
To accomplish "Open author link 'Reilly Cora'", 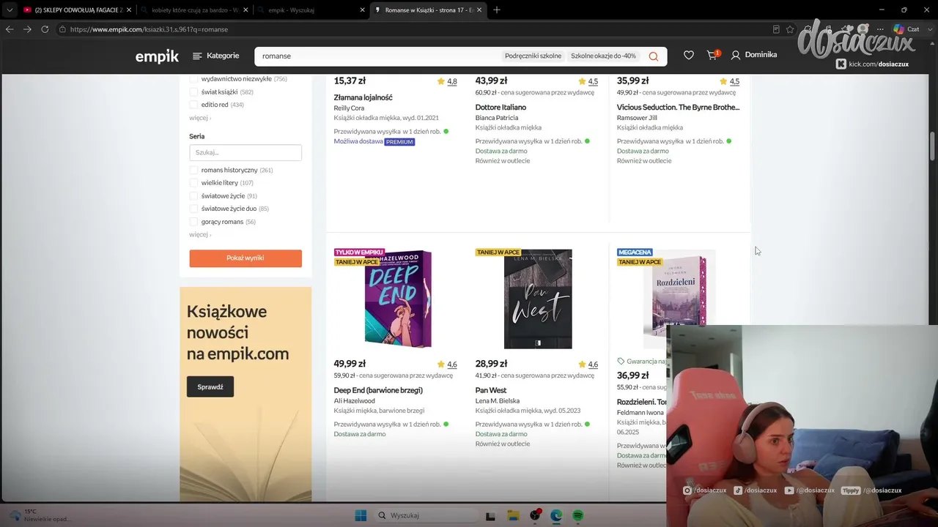I will click(349, 108).
